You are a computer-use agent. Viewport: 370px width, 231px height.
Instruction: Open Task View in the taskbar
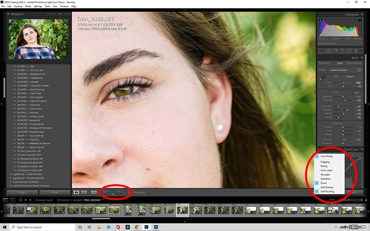point(89,227)
